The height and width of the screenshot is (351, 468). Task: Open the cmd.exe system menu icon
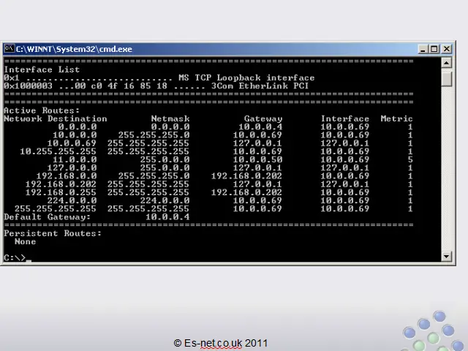pos(9,49)
